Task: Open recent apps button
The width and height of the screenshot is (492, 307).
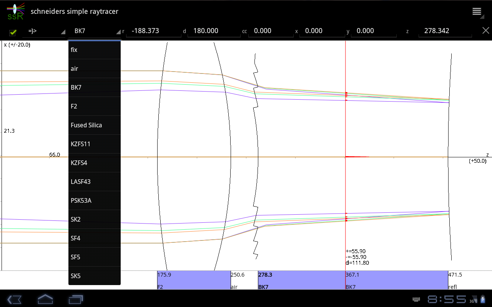Action: pos(76,299)
